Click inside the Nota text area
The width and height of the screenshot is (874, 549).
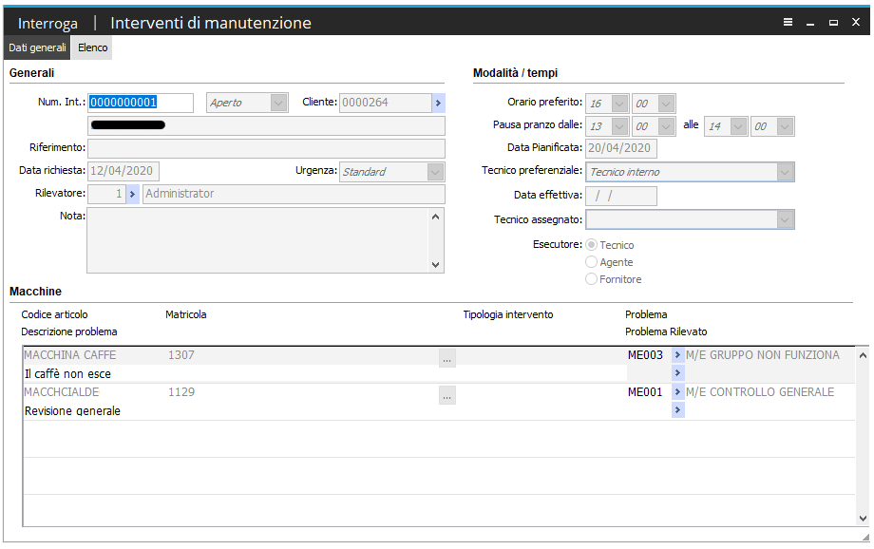(x=257, y=240)
